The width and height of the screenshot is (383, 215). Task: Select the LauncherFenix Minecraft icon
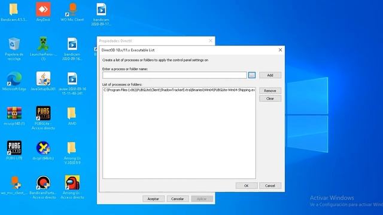(x=43, y=44)
